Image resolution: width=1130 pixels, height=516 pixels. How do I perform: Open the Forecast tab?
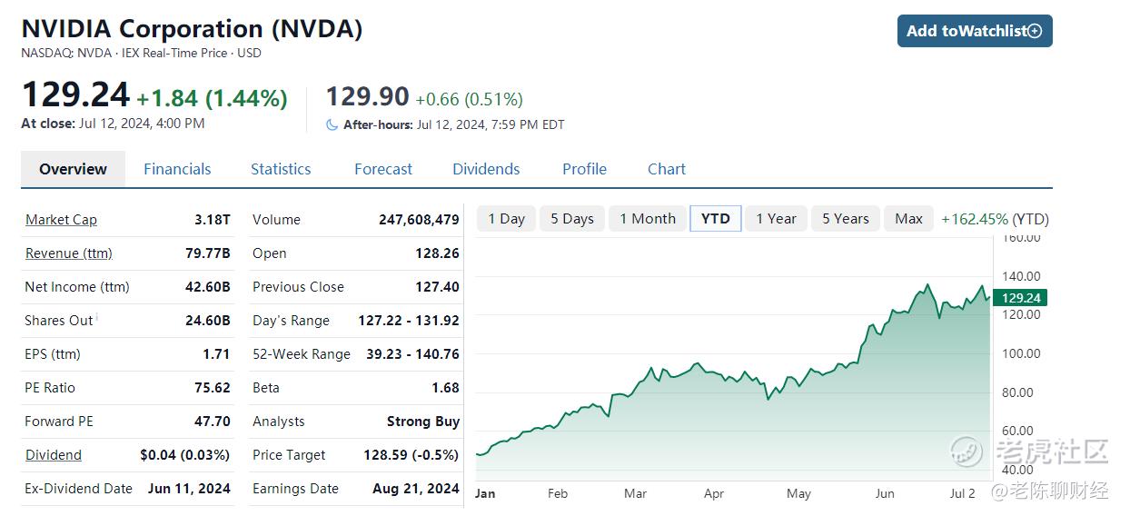pos(383,169)
